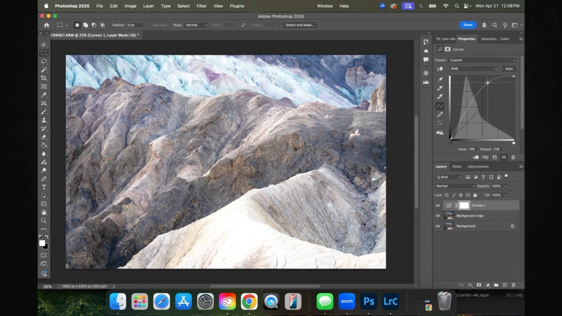562x316 pixels.
Task: Click the Curves 1 layer mask thumbnail
Action: pyautogui.click(x=464, y=205)
